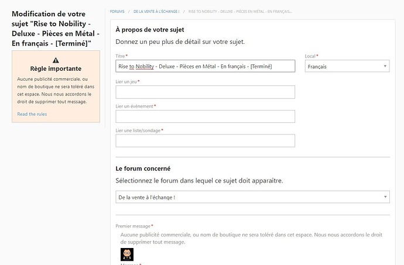Expand the forum selector 'De la vente à l'échange !'
The image size is (404, 265).
pyautogui.click(x=252, y=197)
